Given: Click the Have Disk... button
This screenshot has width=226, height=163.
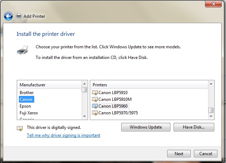Looking at the screenshot, I should pyautogui.click(x=194, y=127).
